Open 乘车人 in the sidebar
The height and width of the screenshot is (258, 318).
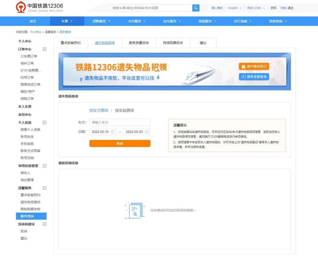coord(26,173)
